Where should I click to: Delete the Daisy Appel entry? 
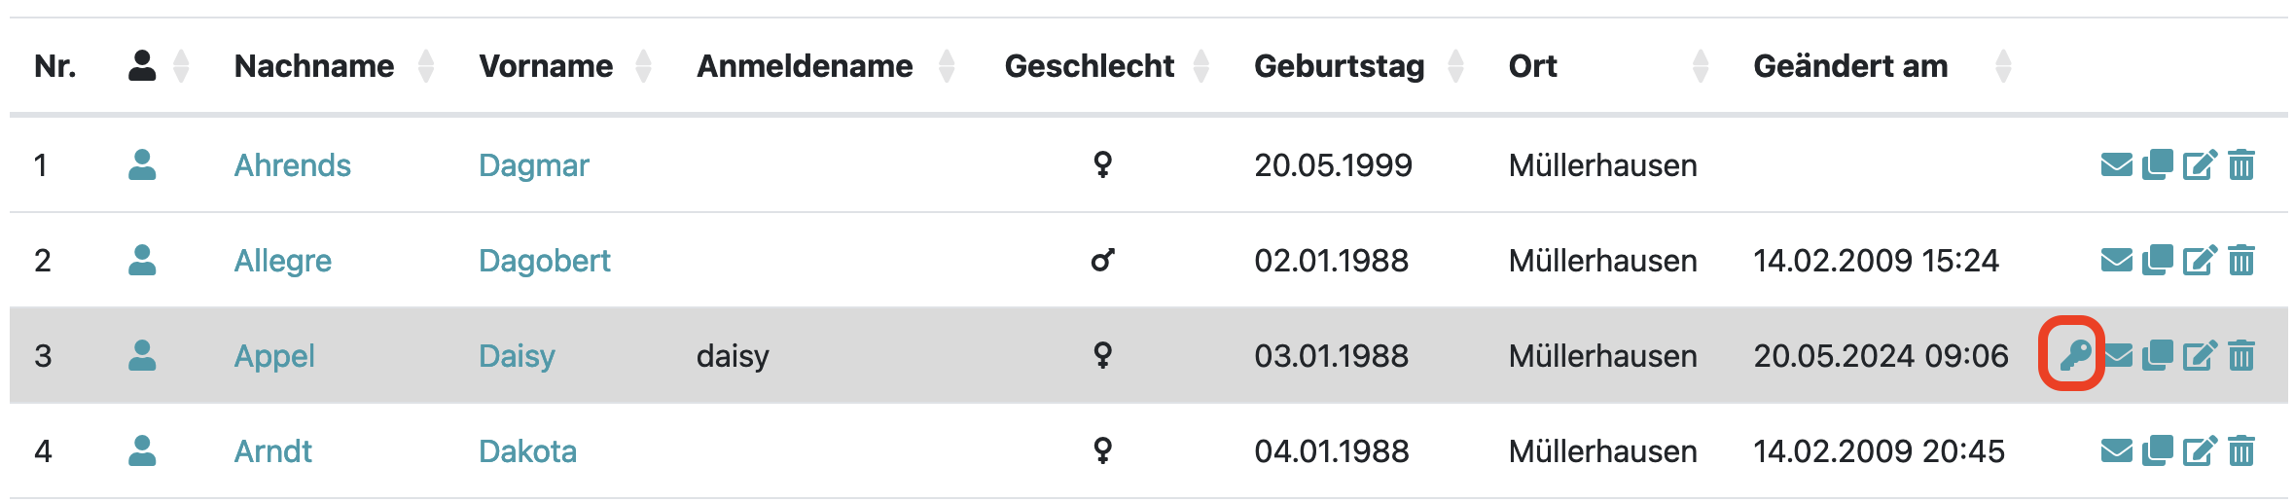coord(2241,356)
